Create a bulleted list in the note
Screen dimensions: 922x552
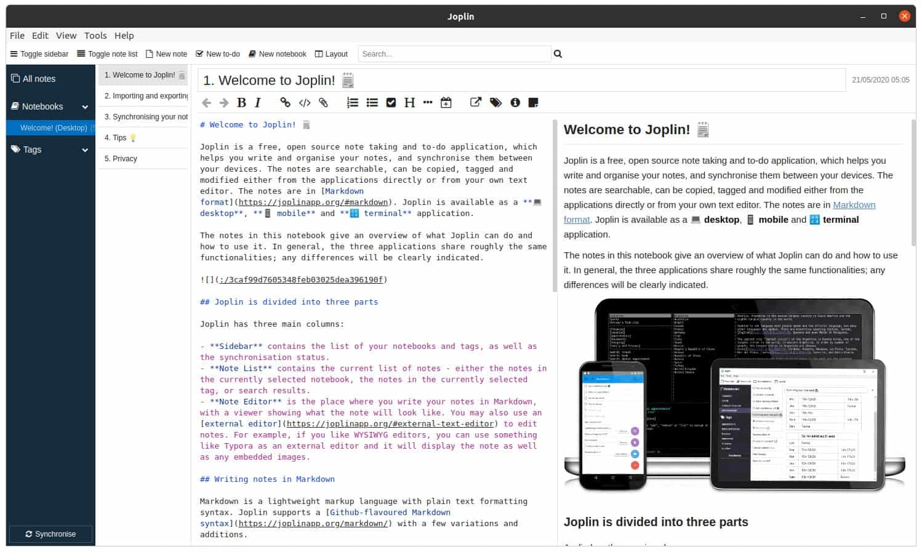click(372, 103)
